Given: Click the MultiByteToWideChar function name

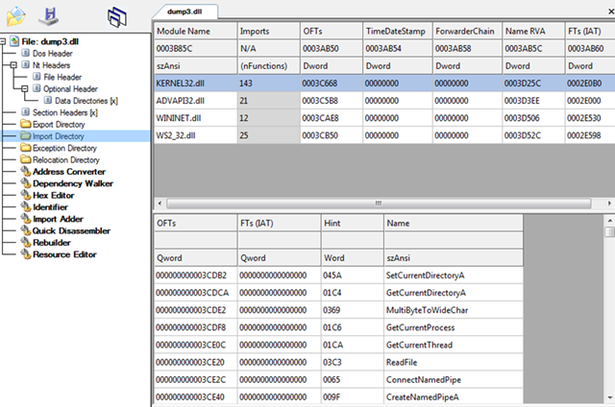Looking at the screenshot, I should pyautogui.click(x=427, y=310).
